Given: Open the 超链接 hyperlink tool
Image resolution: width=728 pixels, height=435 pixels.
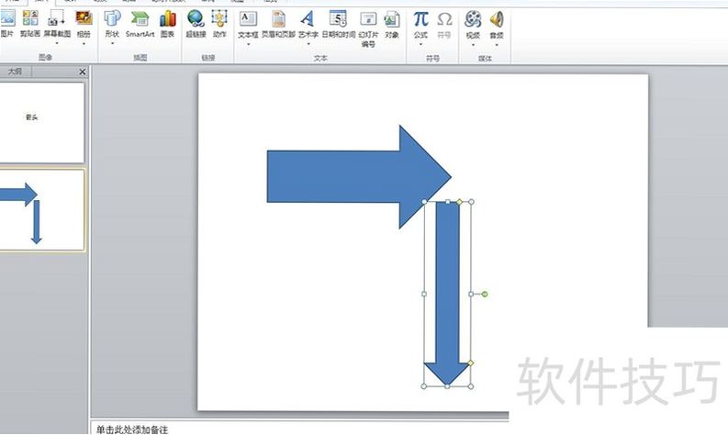Looking at the screenshot, I should (x=196, y=25).
